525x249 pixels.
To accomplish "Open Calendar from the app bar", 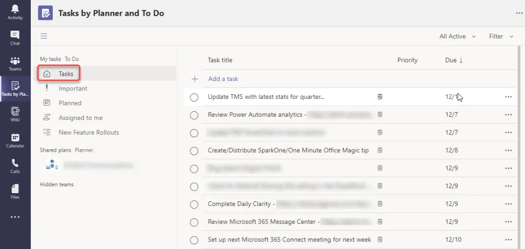I will coord(15,140).
